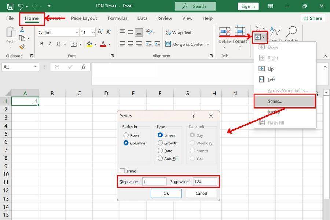This screenshot has width=330, height=220.
Task: Click Increase Indent icon
Action: coord(157,44)
